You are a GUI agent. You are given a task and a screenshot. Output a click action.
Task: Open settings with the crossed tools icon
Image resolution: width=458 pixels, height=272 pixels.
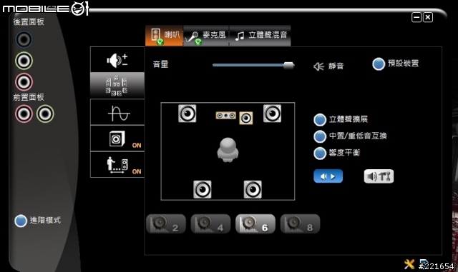409,264
